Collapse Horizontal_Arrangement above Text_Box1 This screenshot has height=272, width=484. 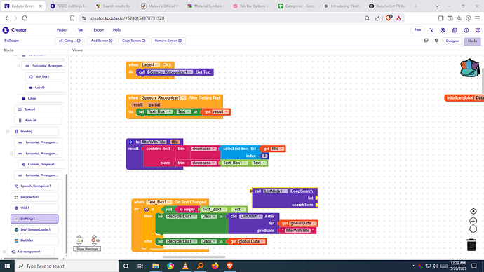pyautogui.click(x=18, y=66)
